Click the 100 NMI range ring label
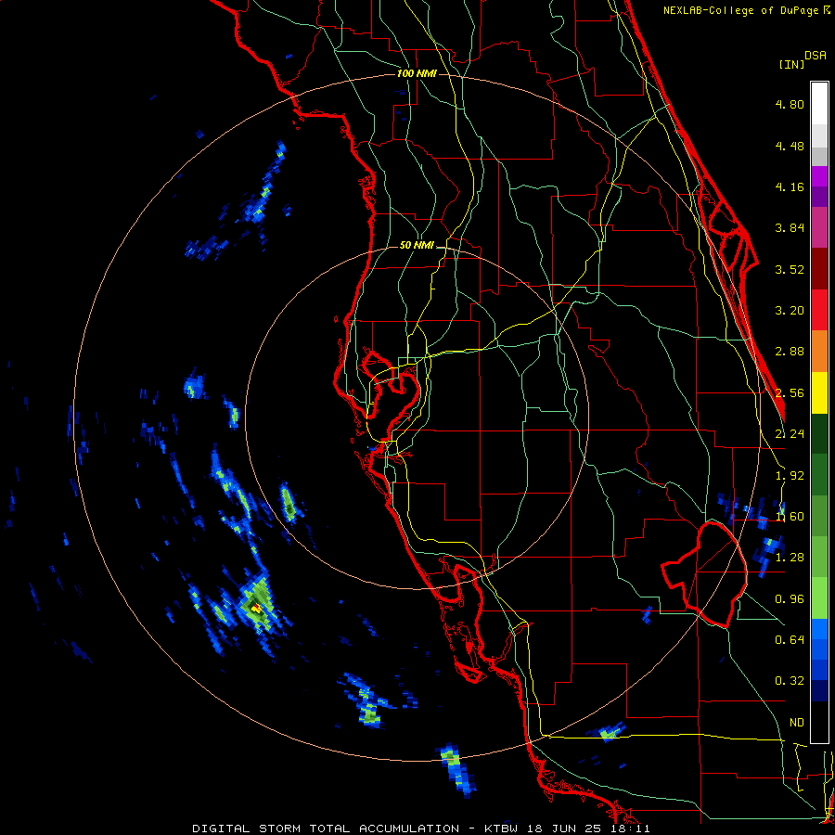Screen dimensions: 835x835 tap(417, 73)
